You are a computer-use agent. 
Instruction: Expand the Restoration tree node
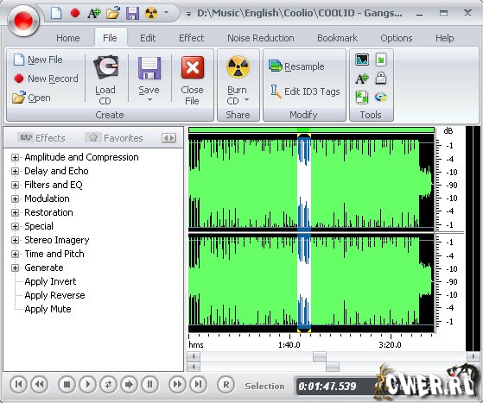click(x=15, y=213)
